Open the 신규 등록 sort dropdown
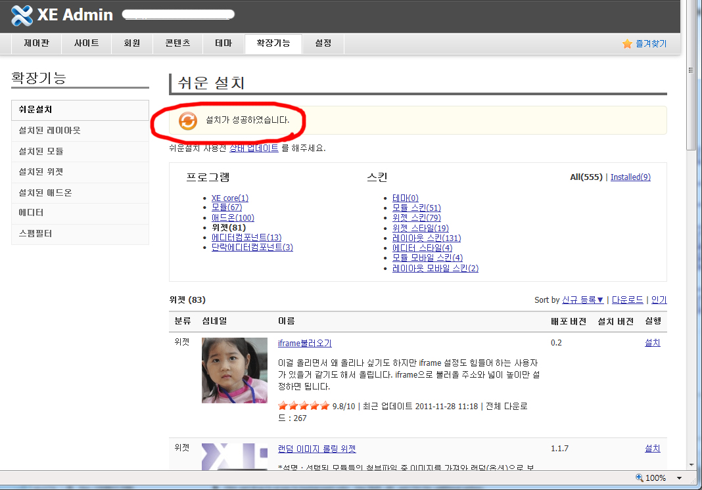 582,300
